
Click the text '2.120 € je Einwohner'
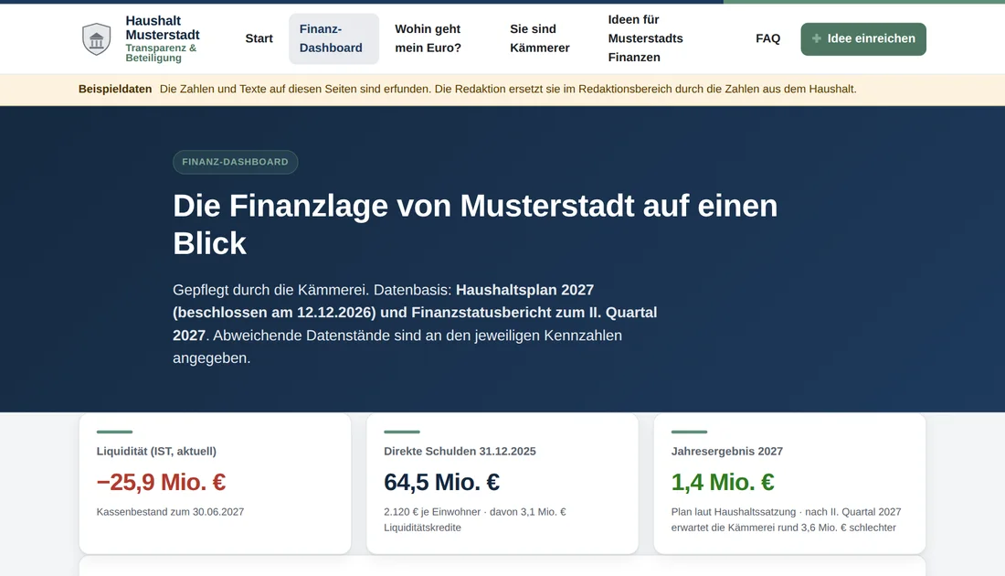[x=433, y=512]
